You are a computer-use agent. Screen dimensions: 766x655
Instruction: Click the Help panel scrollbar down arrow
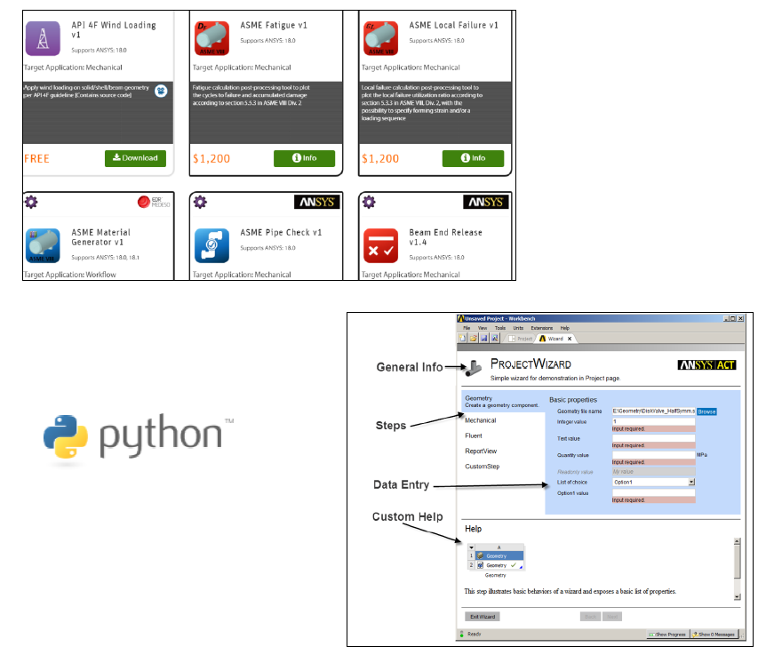(738, 597)
